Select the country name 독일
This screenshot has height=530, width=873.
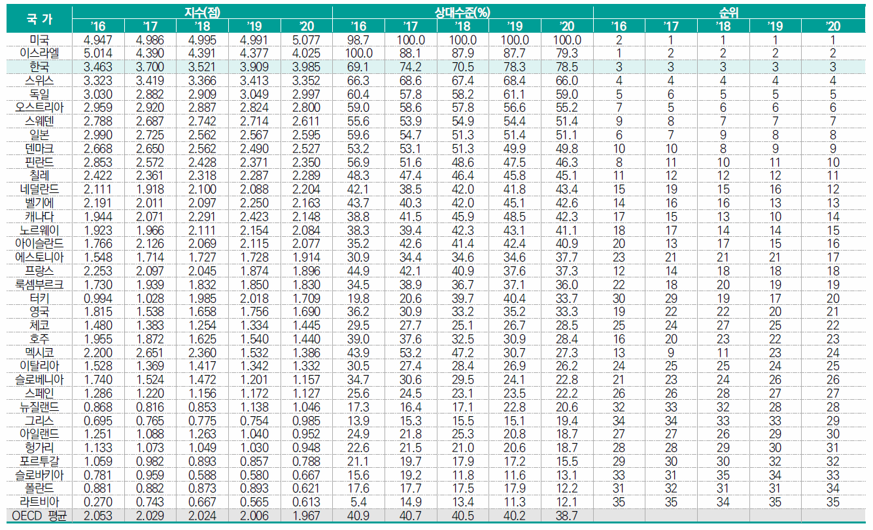point(39,94)
